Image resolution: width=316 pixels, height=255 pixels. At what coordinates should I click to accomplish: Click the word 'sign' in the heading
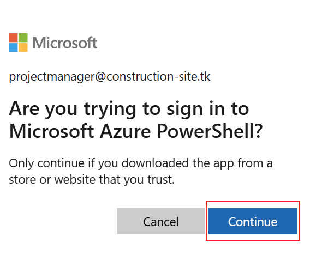[x=184, y=110]
